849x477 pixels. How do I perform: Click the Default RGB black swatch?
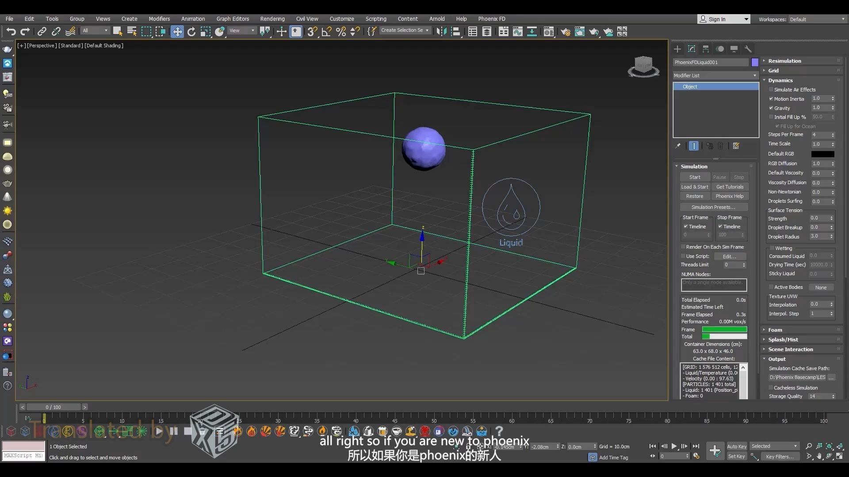pos(822,154)
